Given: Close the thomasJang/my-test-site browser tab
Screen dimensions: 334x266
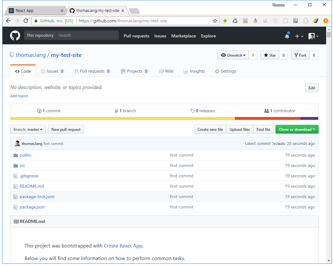Looking at the screenshot, I should tap(123, 11).
